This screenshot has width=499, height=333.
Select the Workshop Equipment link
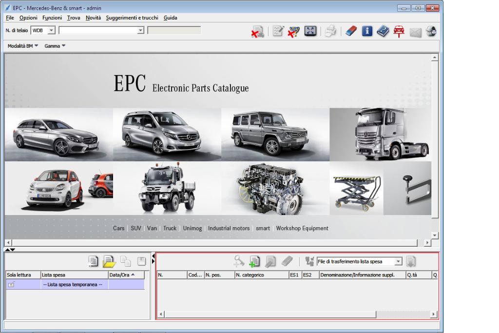pyautogui.click(x=302, y=228)
